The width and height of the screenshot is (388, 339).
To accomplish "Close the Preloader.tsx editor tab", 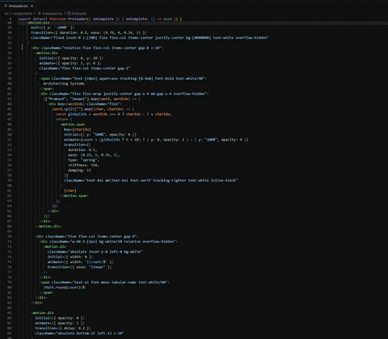I will (32, 6).
